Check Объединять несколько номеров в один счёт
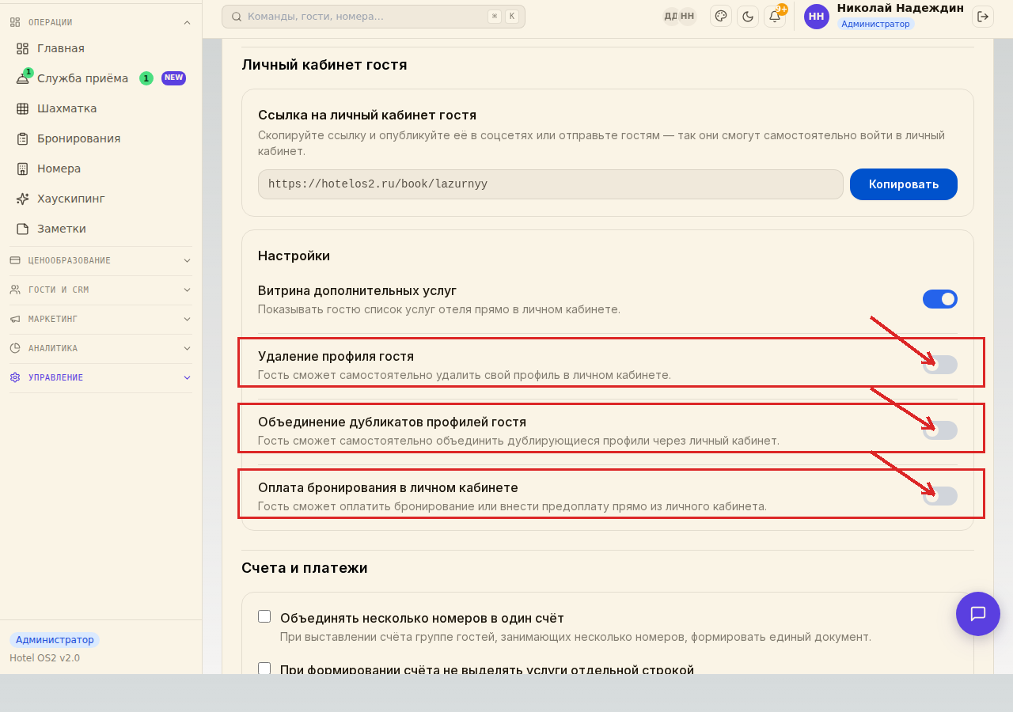Image resolution: width=1013 pixels, height=712 pixels. click(264, 616)
